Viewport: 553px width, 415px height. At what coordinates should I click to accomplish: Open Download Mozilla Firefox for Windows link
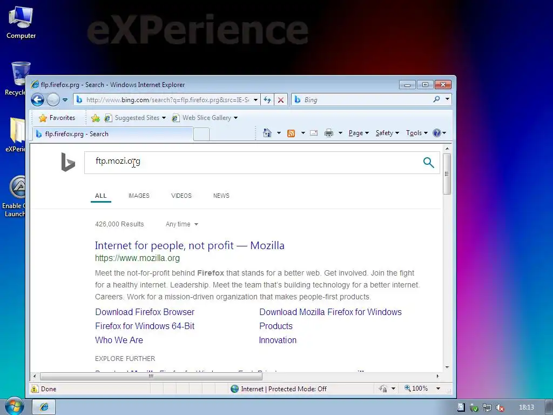(x=331, y=312)
